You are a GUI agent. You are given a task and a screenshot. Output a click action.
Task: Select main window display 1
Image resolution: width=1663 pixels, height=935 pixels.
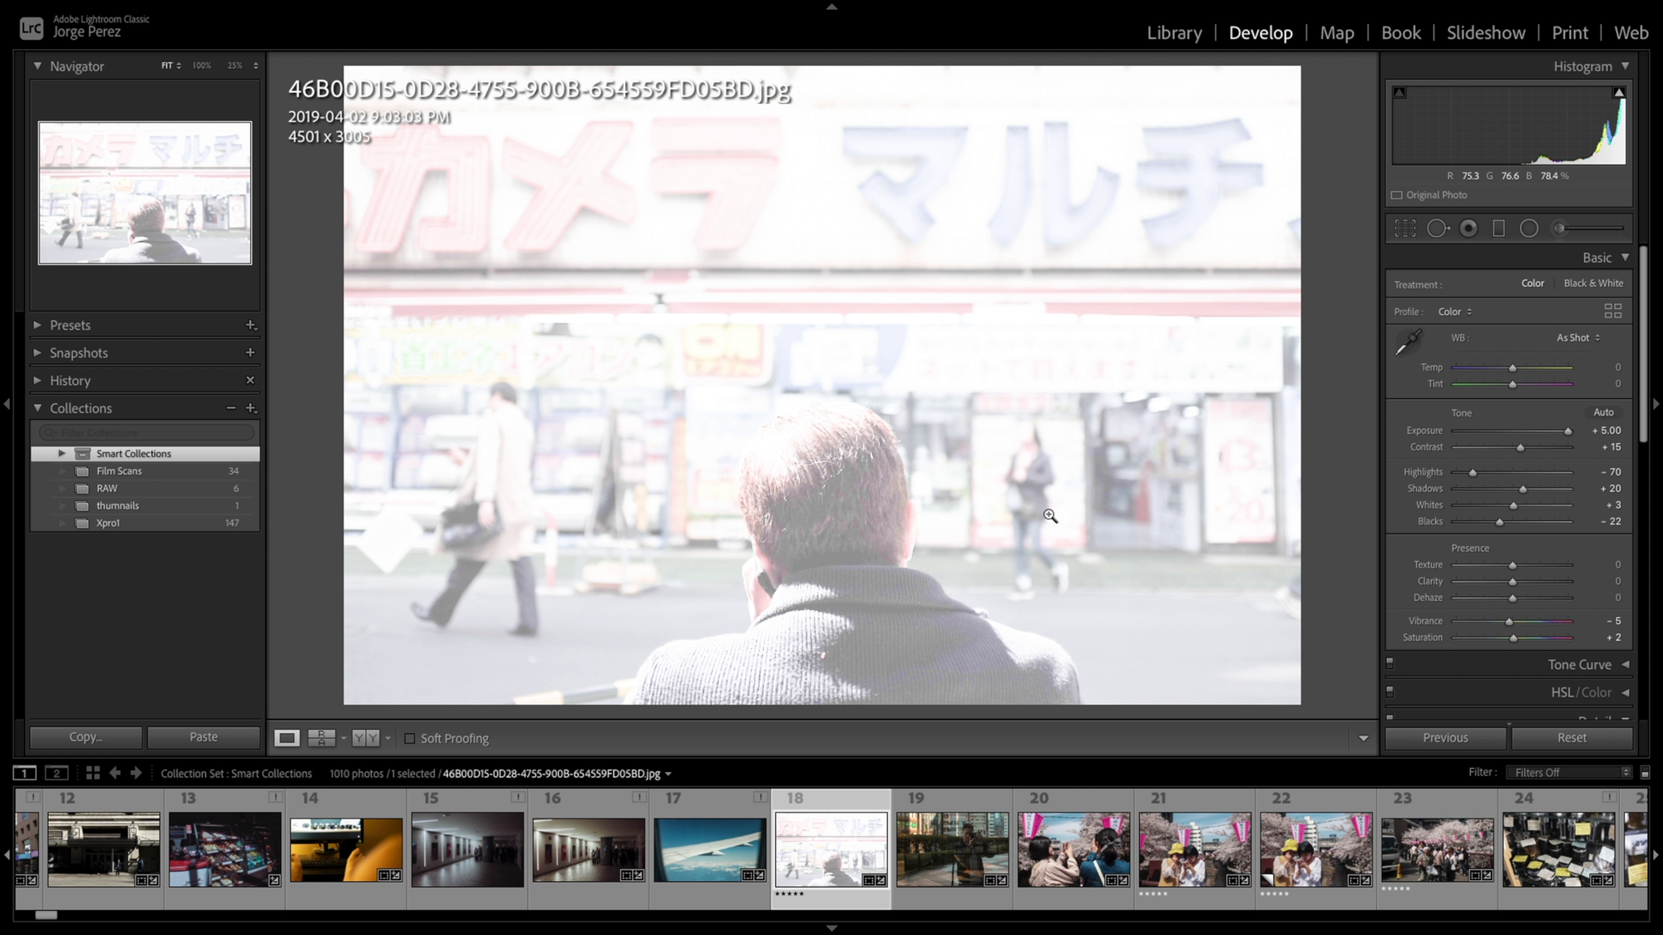click(25, 773)
